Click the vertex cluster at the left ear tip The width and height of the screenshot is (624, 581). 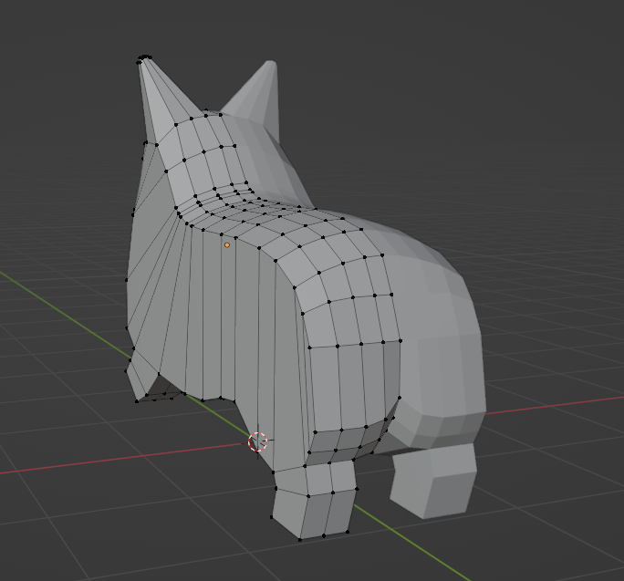point(144,59)
